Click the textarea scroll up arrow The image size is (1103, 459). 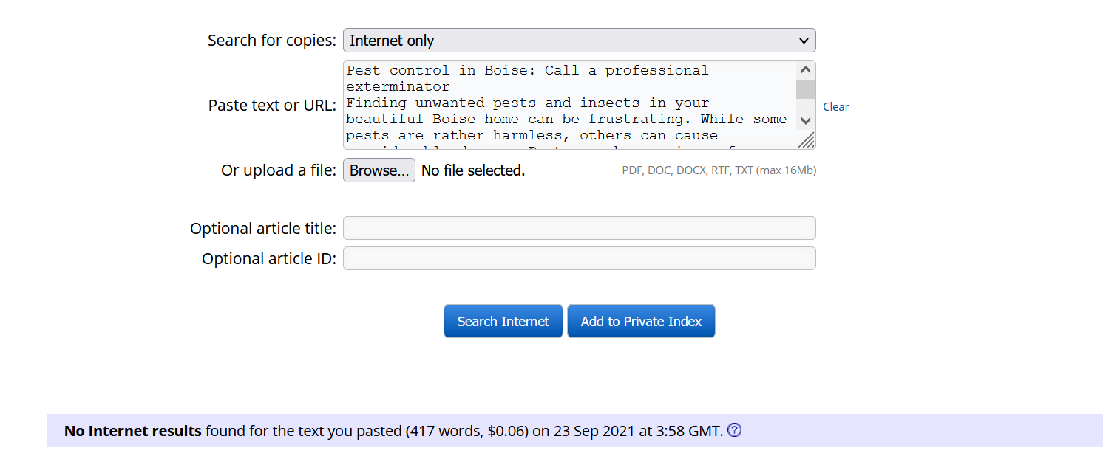click(x=806, y=71)
